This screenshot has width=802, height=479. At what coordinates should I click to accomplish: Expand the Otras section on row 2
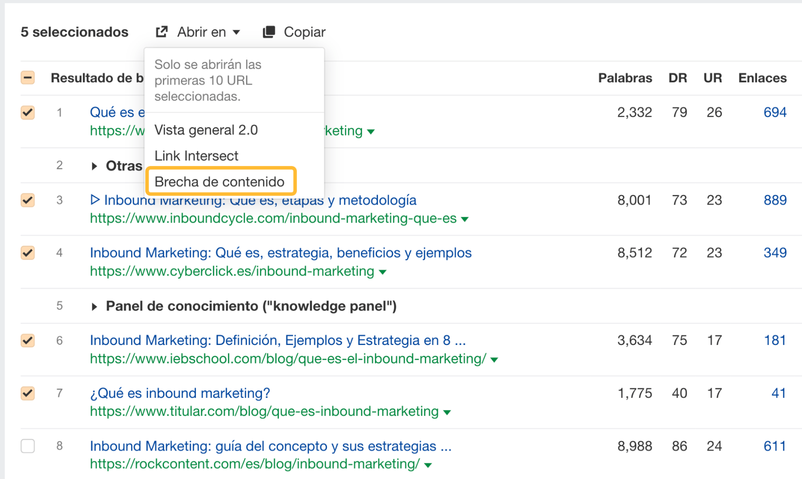point(95,165)
